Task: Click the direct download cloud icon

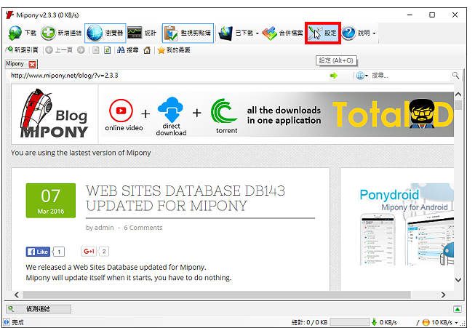Action: point(170,109)
